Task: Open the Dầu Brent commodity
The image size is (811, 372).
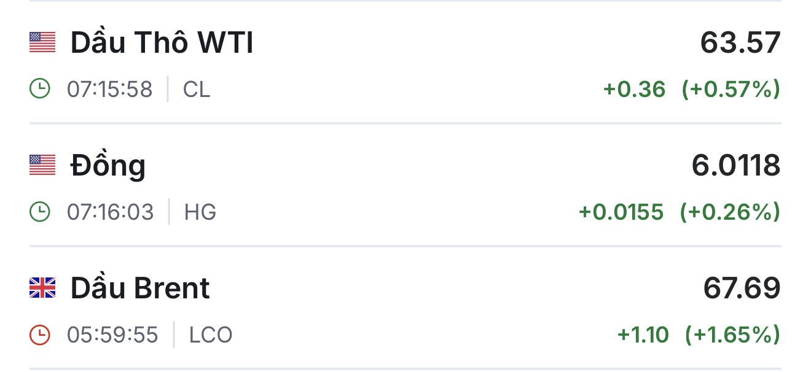Action: (140, 289)
